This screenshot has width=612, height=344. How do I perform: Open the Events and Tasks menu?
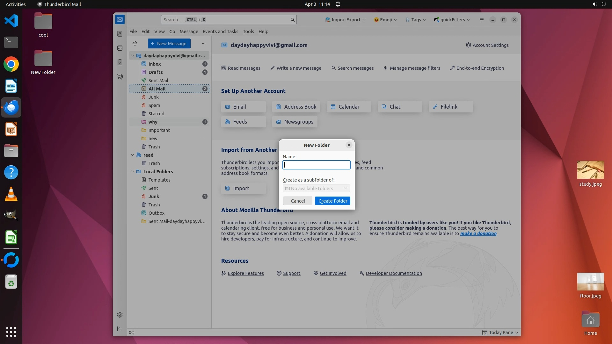pos(220,32)
